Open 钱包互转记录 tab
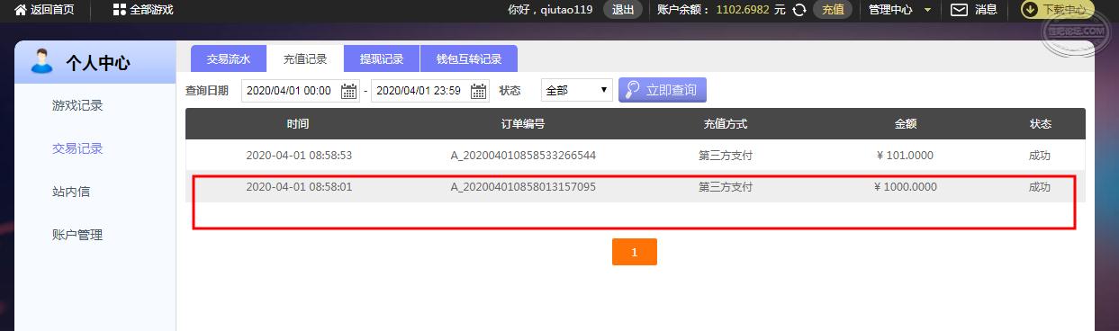 point(469,59)
